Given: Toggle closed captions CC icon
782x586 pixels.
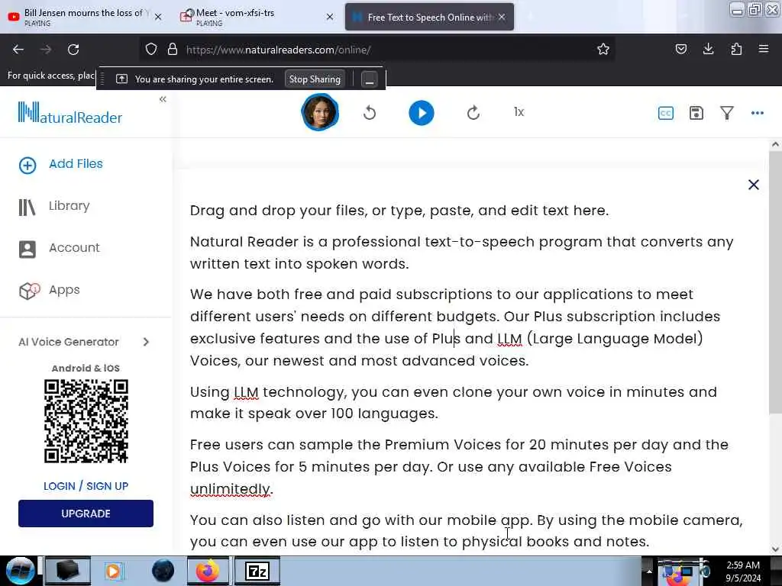Looking at the screenshot, I should (x=666, y=113).
